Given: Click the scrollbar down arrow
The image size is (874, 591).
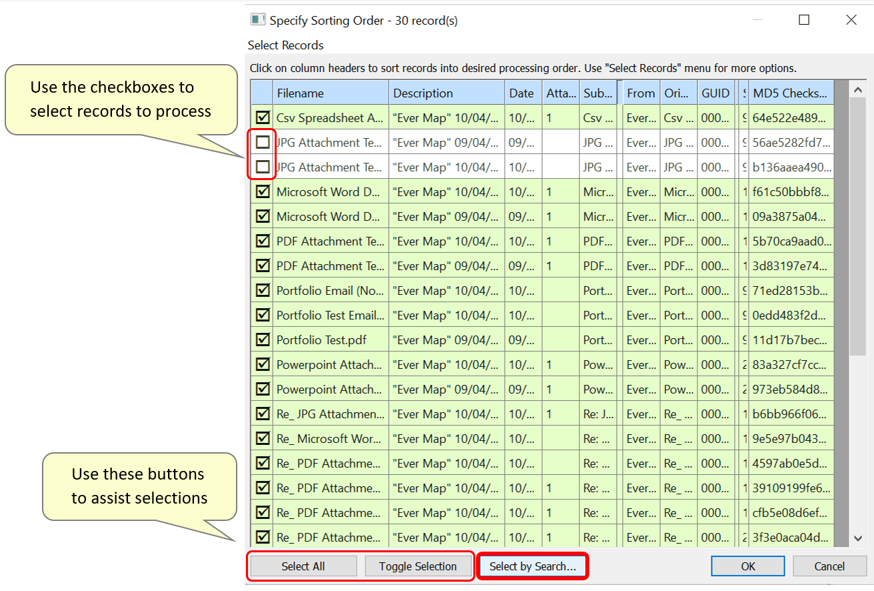Looking at the screenshot, I should [x=859, y=538].
